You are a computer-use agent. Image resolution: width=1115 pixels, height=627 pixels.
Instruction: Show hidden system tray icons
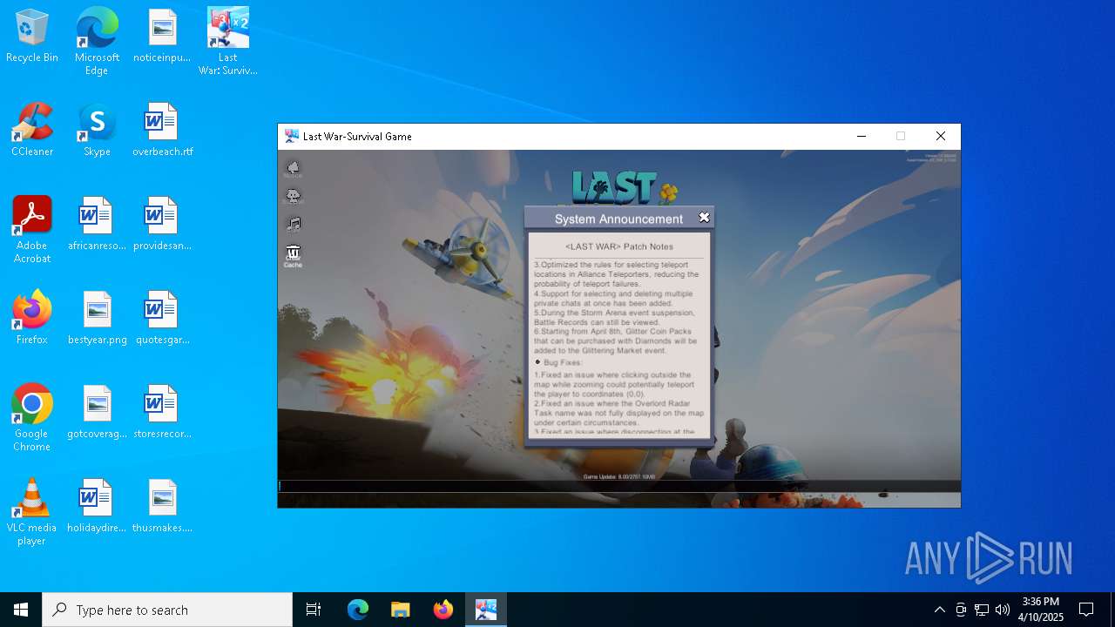[939, 610]
